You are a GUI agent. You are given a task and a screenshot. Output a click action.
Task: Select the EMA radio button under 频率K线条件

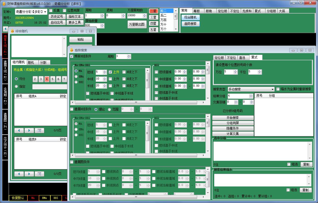click(x=76, y=76)
